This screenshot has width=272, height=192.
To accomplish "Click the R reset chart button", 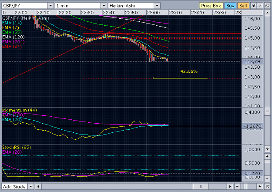I will pos(267,186).
